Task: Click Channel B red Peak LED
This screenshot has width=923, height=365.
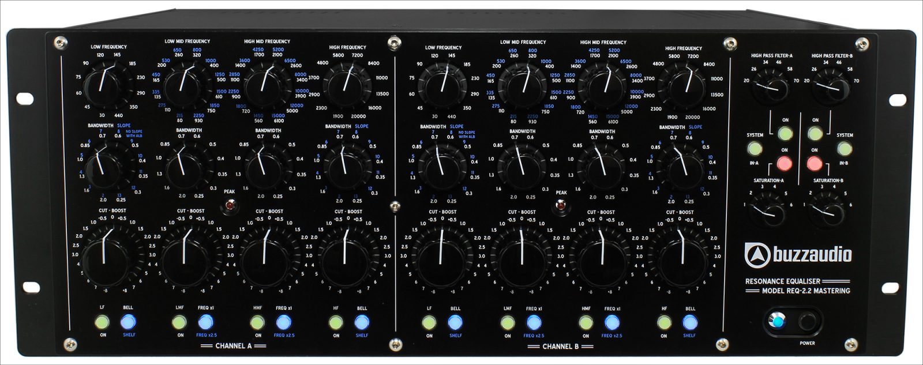Action: tap(560, 205)
